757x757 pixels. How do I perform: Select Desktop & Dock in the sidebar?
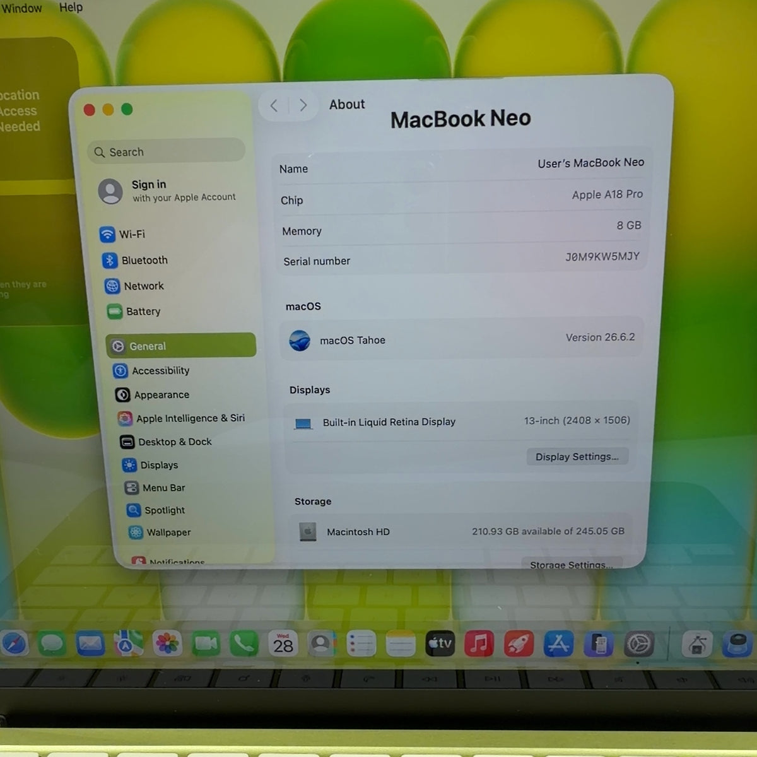point(166,442)
